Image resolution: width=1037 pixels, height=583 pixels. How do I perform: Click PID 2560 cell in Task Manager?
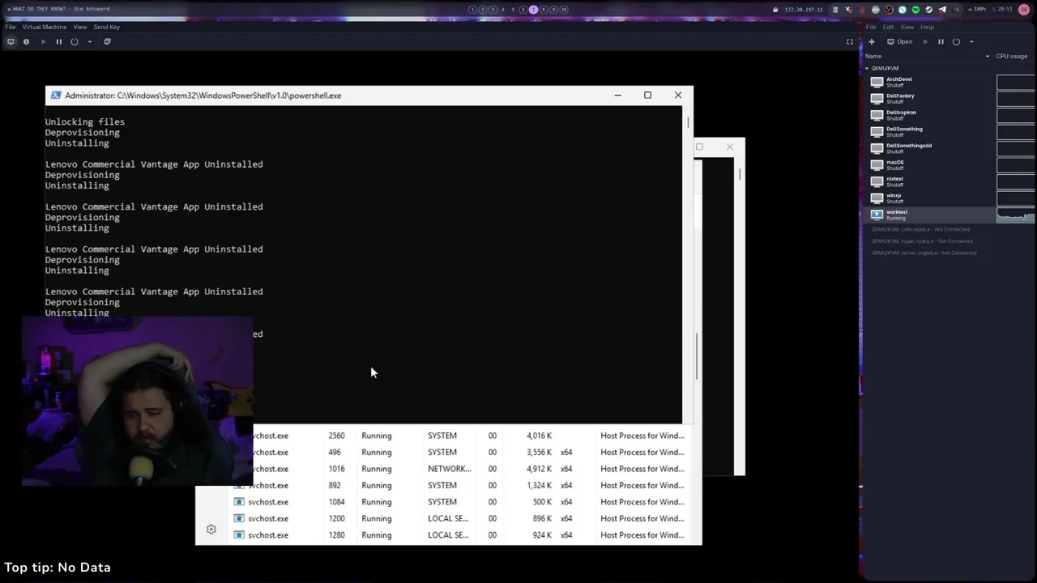(x=336, y=436)
